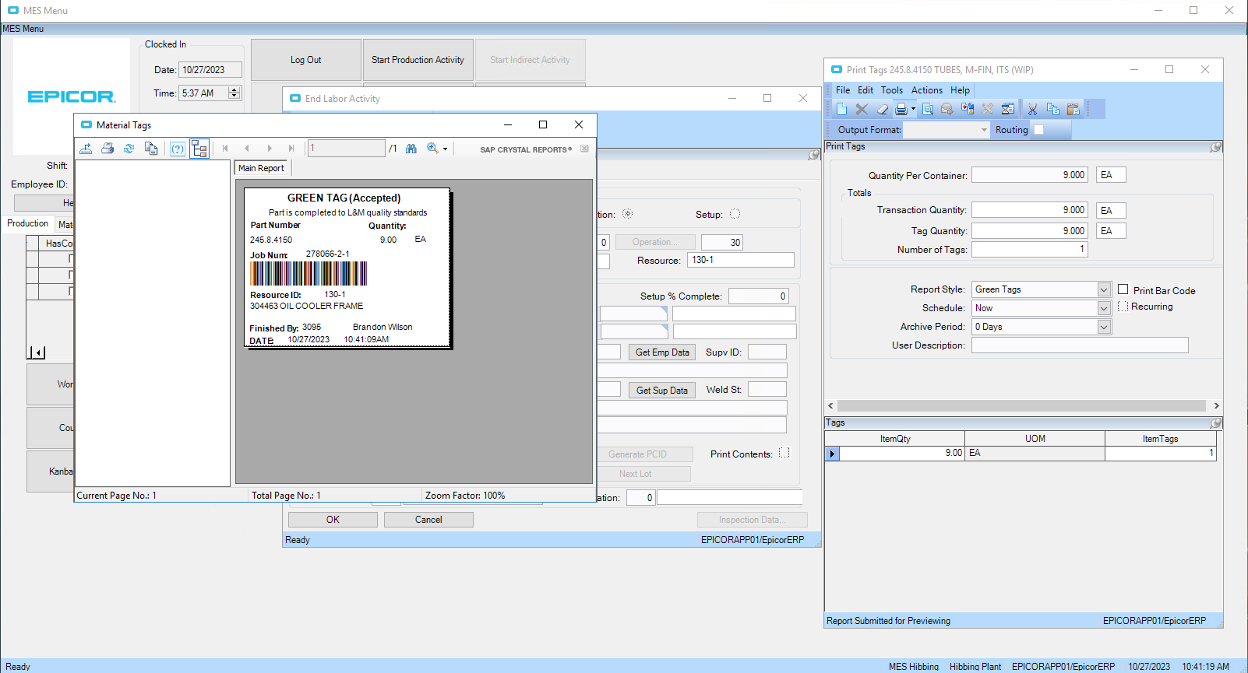The width and height of the screenshot is (1248, 673).
Task: Go to last page of report
Action: coord(291,149)
